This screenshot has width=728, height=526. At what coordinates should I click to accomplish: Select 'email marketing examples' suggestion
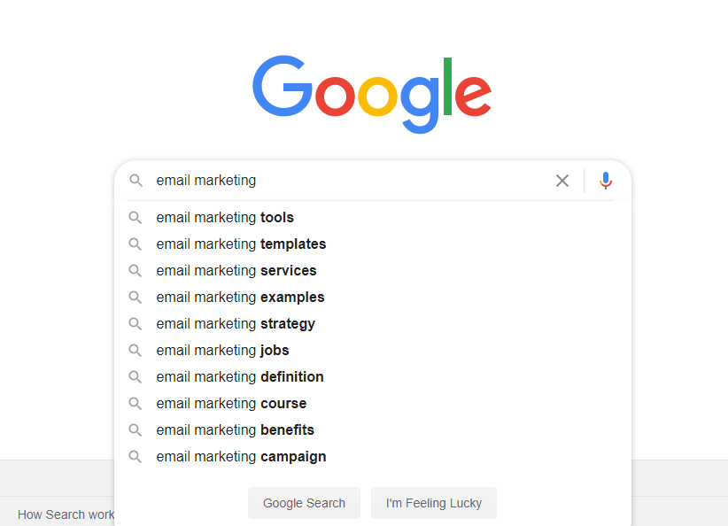[x=240, y=298]
